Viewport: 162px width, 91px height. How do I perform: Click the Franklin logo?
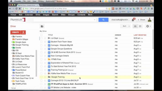[x=18, y=20]
